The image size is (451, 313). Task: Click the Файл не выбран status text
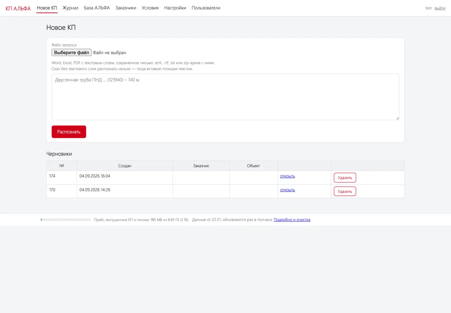click(x=110, y=53)
